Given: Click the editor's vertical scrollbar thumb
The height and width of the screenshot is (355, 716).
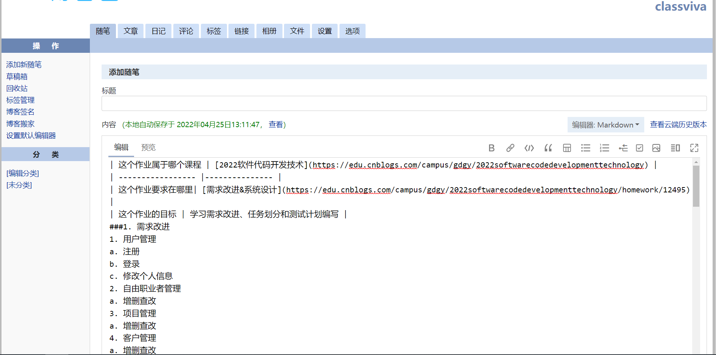Looking at the screenshot, I should click(696, 186).
